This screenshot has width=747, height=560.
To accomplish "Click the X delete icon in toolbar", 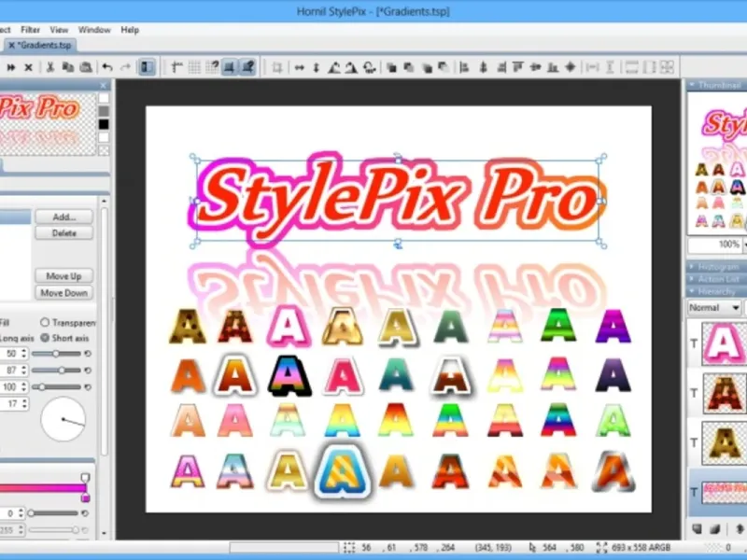I will pos(29,67).
